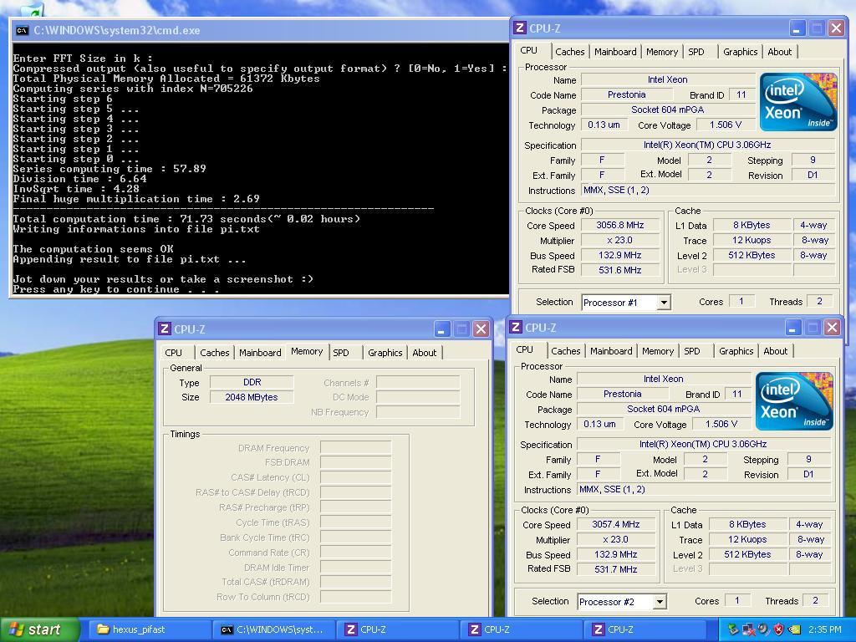Open Memory tab in the Processor #1 CPU-Z window
Screen dimensions: 856x642
click(x=662, y=52)
